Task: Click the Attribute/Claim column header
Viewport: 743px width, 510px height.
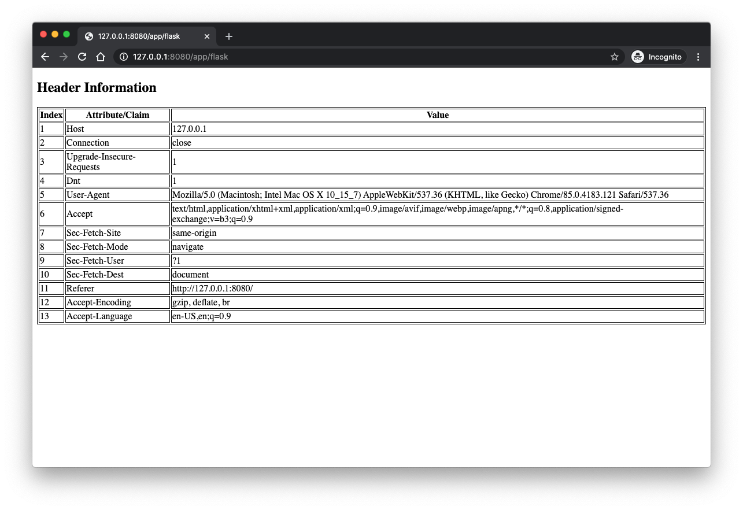Action: (117, 115)
